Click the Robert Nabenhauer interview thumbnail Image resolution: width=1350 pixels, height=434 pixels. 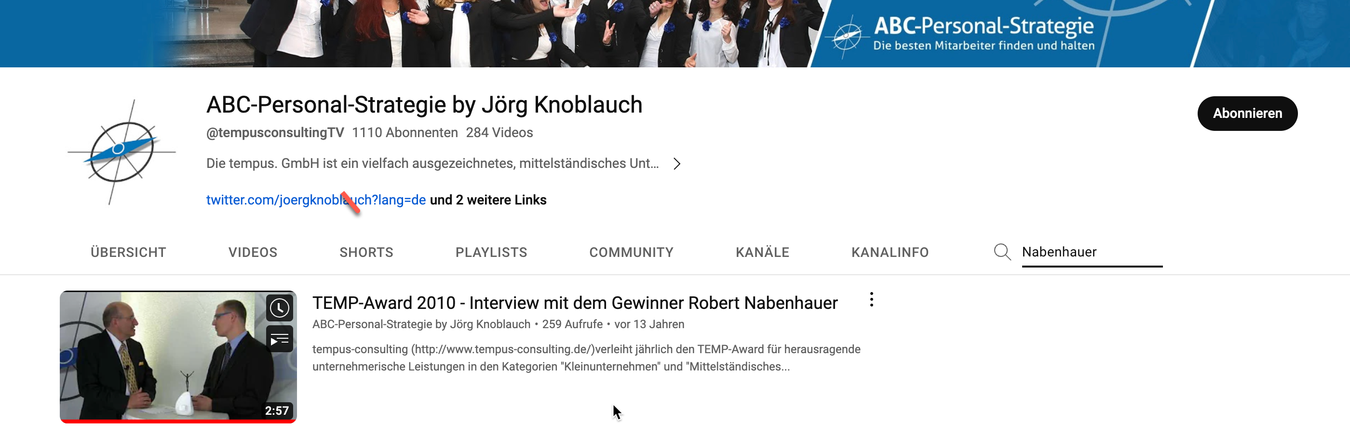pos(178,357)
